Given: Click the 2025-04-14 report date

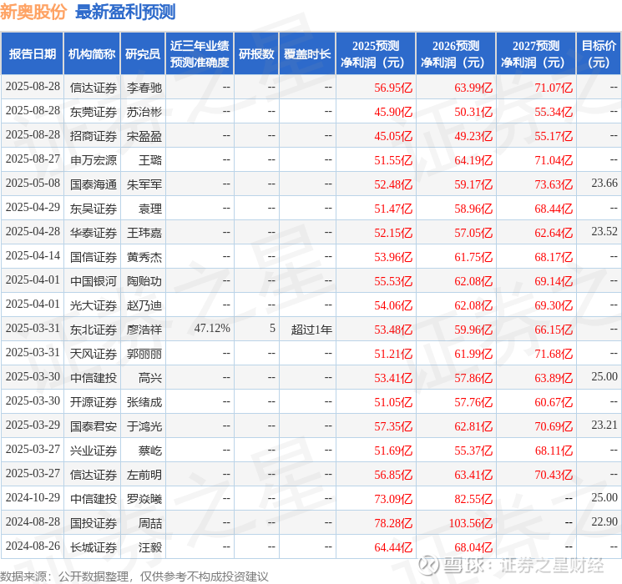Looking at the screenshot, I should click(x=33, y=256).
